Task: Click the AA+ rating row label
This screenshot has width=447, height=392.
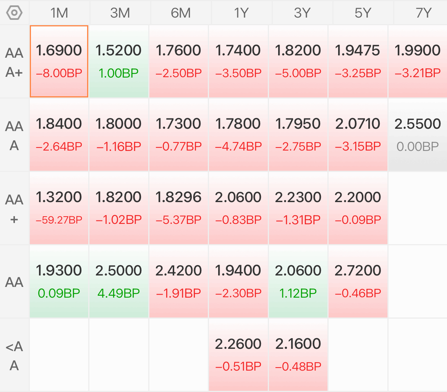Action: click(x=14, y=209)
